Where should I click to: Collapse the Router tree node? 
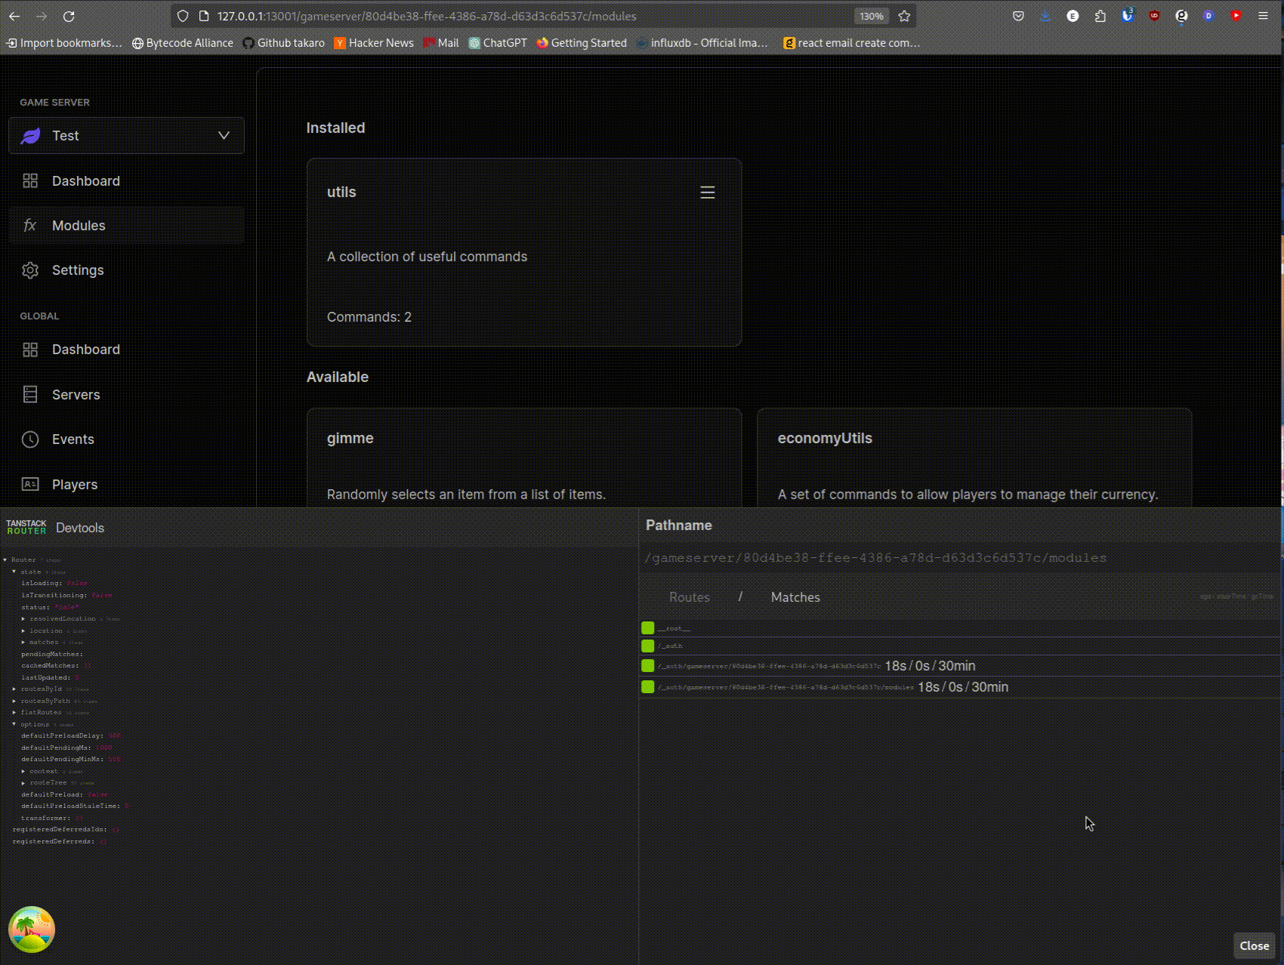tap(5, 560)
